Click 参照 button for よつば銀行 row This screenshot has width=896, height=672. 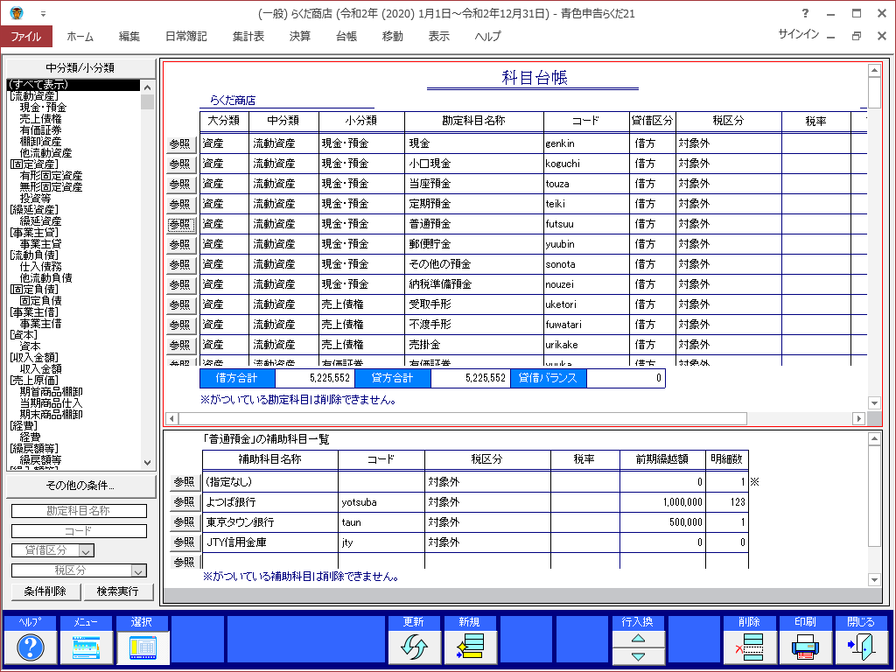(185, 502)
